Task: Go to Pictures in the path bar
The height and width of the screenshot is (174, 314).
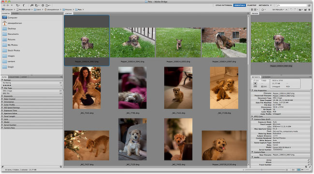Action: (x=67, y=9)
